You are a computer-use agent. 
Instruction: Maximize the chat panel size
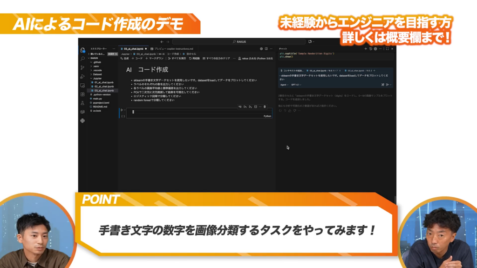(x=386, y=48)
